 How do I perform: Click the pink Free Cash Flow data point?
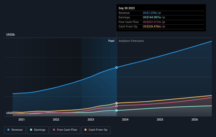click(x=117, y=106)
